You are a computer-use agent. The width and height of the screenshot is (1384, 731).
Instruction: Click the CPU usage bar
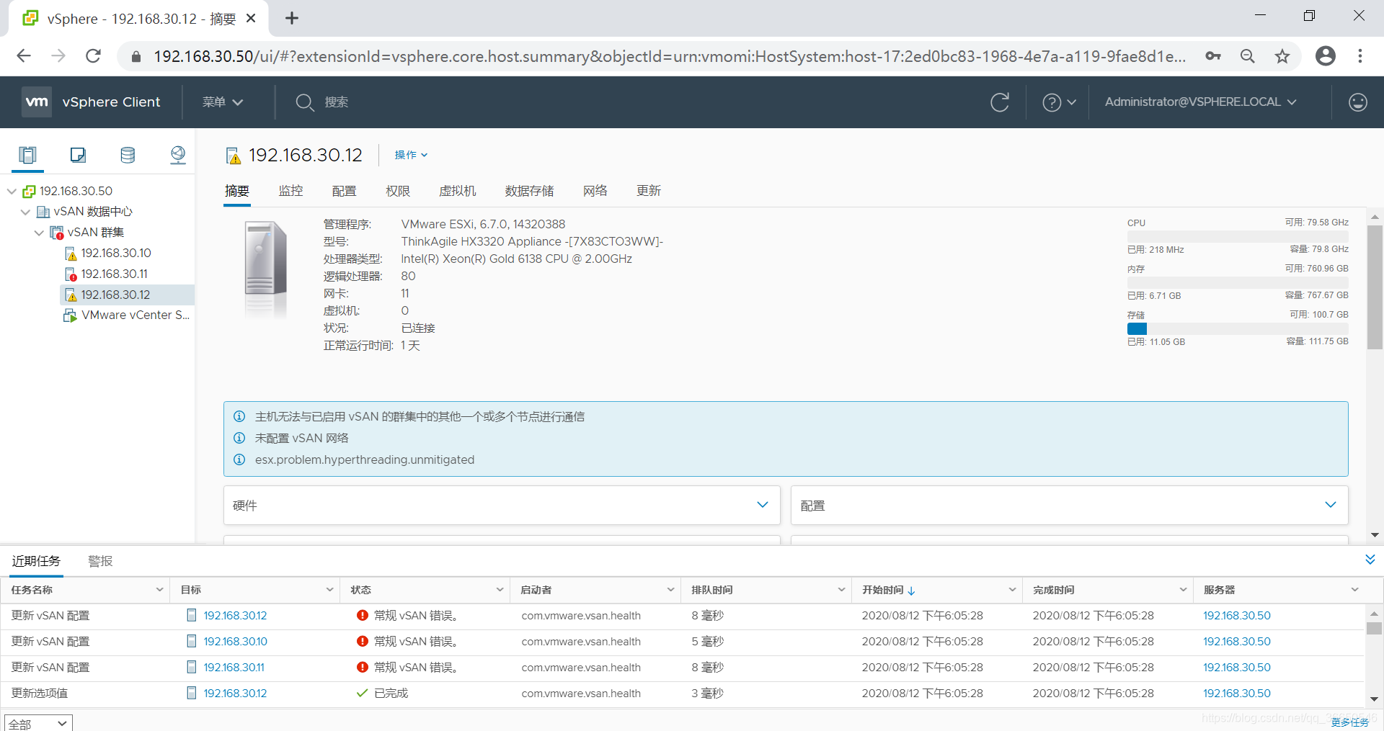click(1238, 236)
